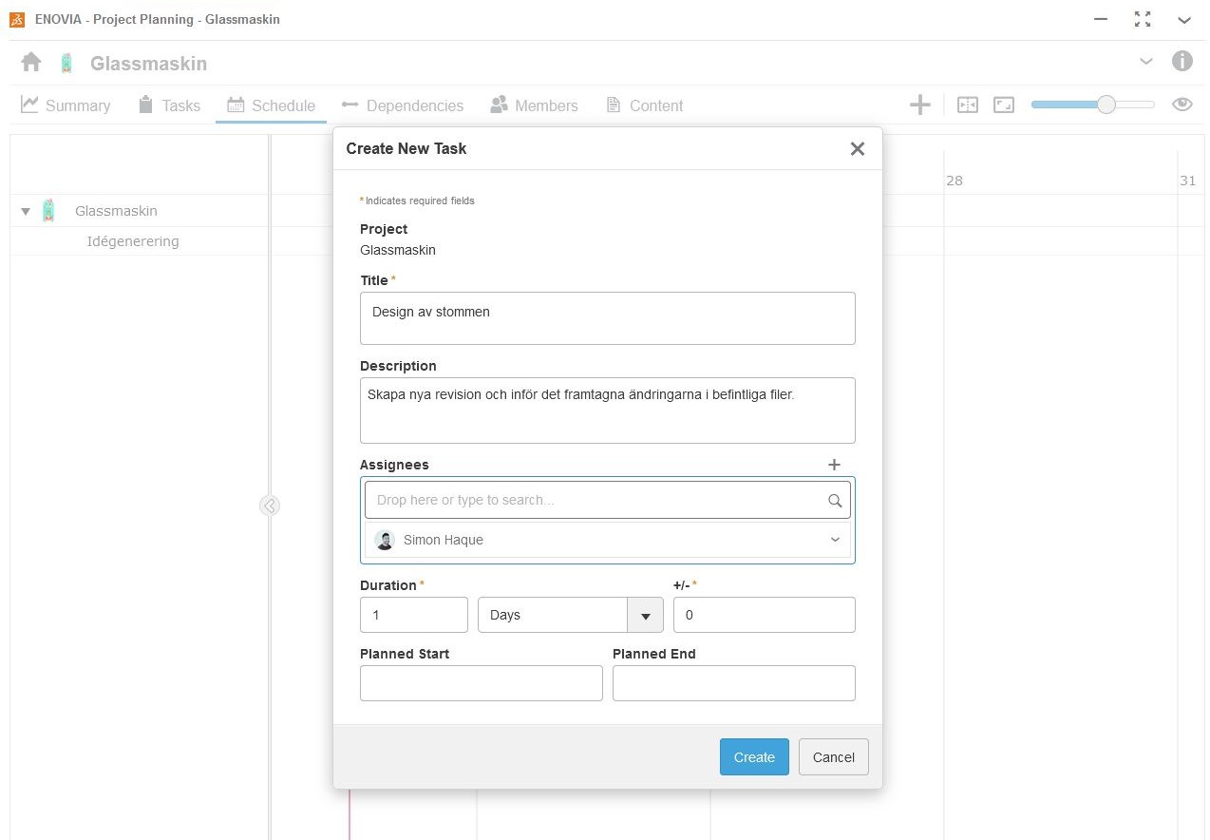The width and height of the screenshot is (1210, 840).
Task: Open the header chevron dropdown beside info
Action: point(1146,62)
